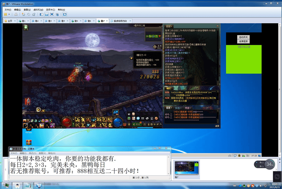Click the fourth taskbar globe application icon
Viewport: 282px width, 189px height.
39,185
